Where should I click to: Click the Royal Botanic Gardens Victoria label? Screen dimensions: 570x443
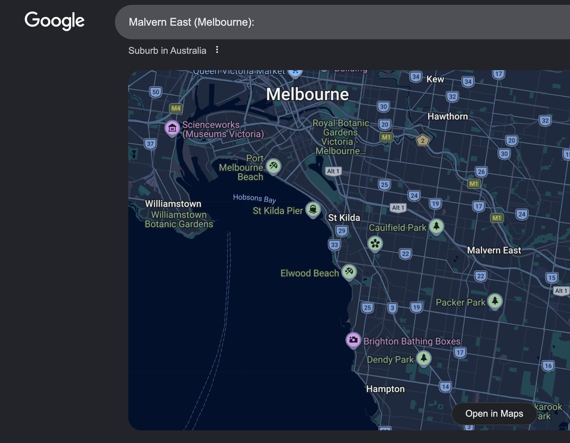click(x=341, y=137)
